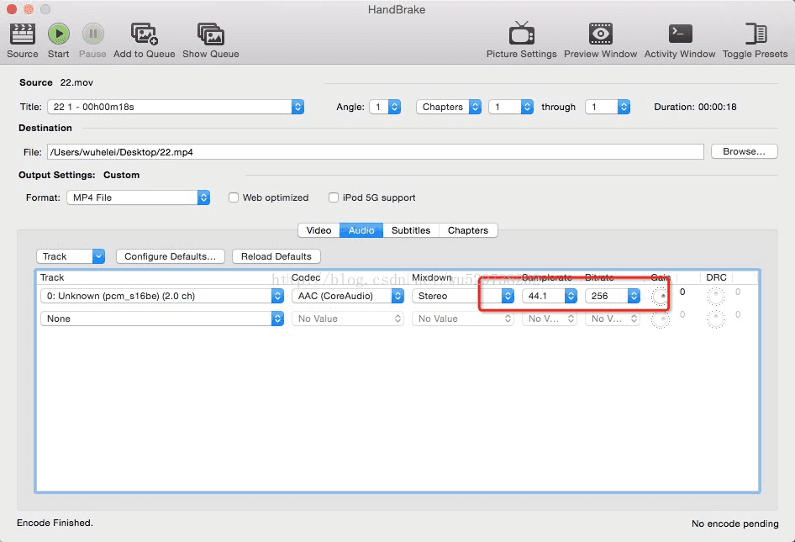Adjust the Gain knob of the first track
The height and width of the screenshot is (542, 795).
coord(661,296)
